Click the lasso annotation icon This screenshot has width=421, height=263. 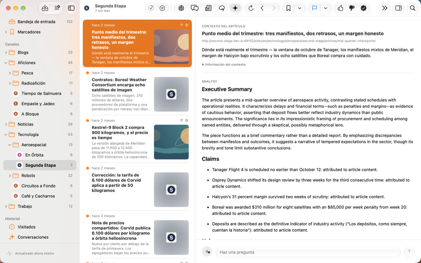222,8
